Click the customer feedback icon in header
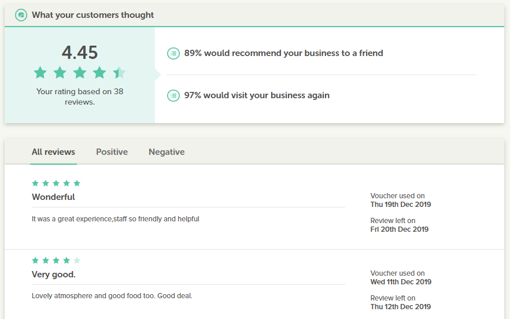Image resolution: width=510 pixels, height=319 pixels. click(x=21, y=15)
